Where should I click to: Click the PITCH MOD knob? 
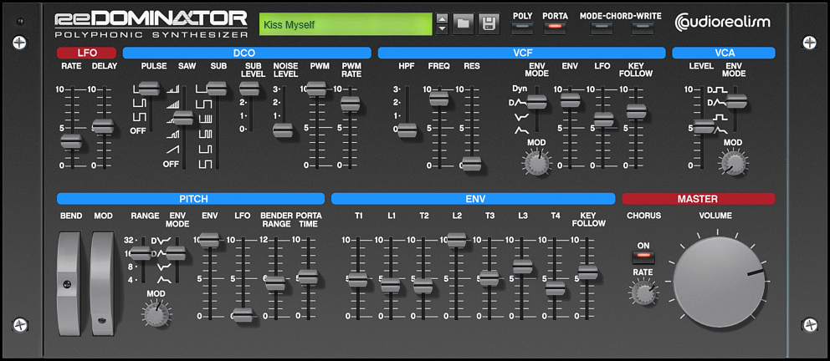click(x=156, y=313)
